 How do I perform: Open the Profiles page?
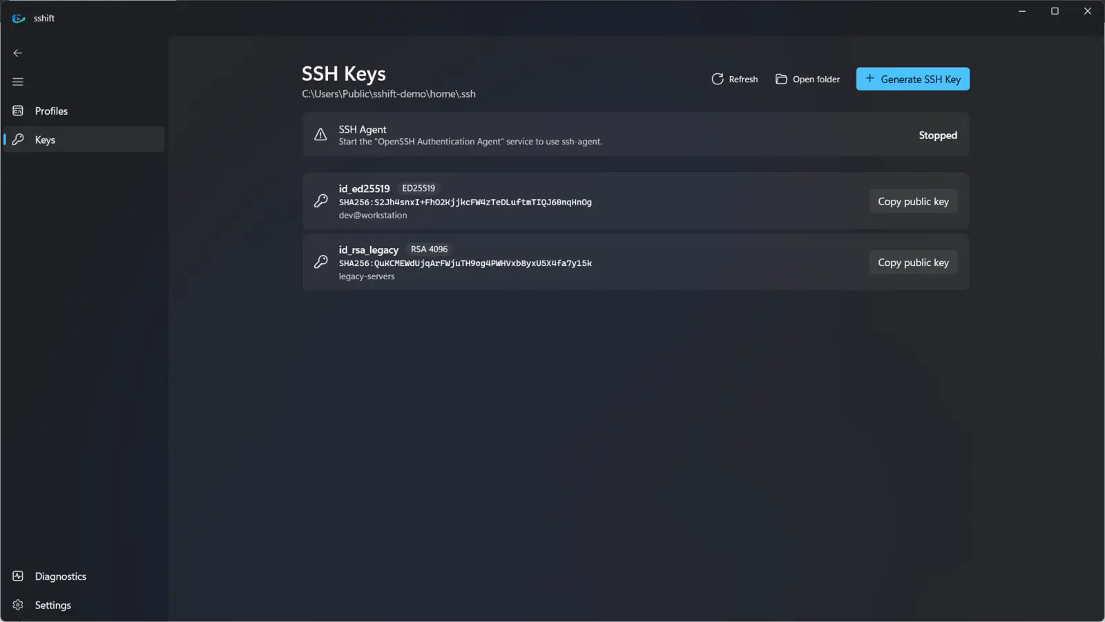tap(84, 111)
